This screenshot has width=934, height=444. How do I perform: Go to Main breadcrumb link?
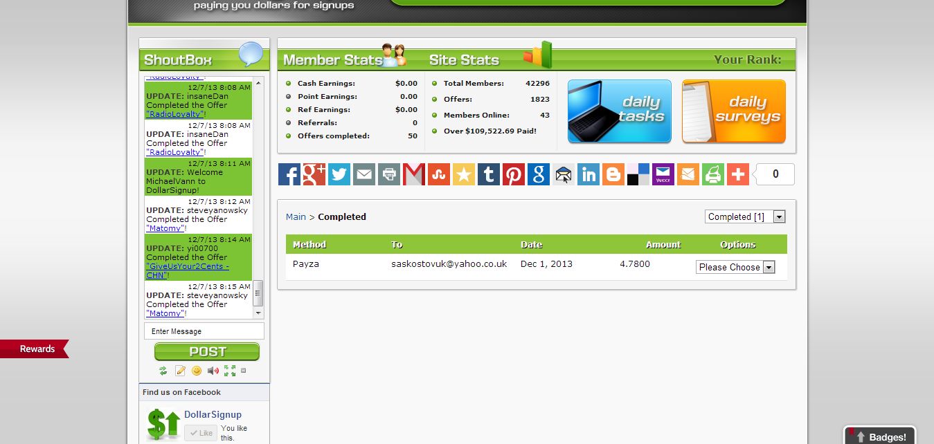pyautogui.click(x=296, y=216)
